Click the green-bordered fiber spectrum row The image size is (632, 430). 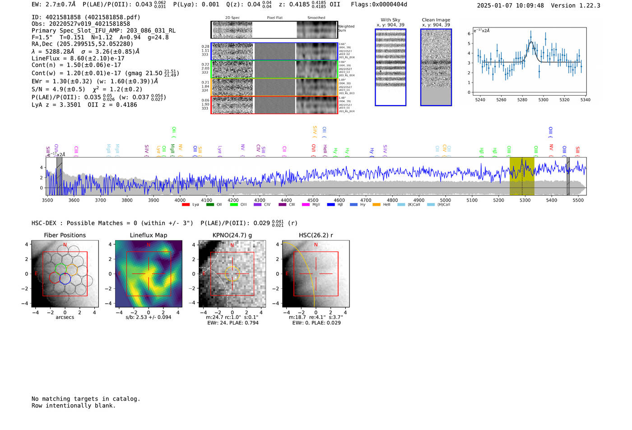coord(274,69)
